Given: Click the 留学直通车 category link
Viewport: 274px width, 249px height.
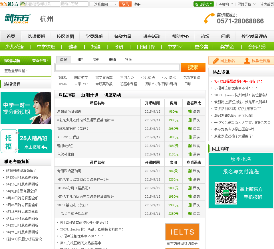Looking at the screenshot, I should [104, 78].
